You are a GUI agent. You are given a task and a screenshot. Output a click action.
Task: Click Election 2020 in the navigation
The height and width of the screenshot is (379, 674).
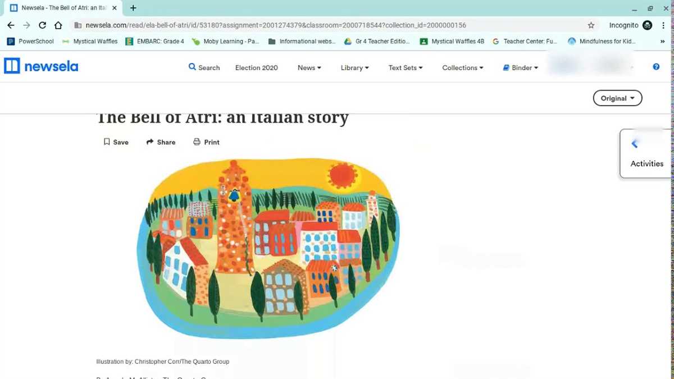click(x=256, y=67)
